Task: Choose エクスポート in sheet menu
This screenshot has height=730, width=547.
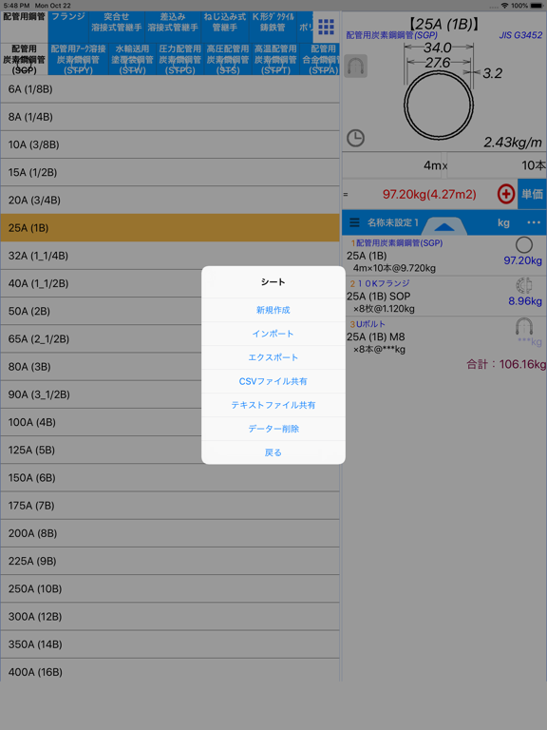Action: [x=273, y=357]
